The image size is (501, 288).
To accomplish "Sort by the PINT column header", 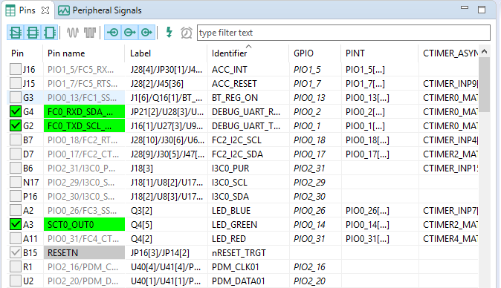I will tap(380, 53).
